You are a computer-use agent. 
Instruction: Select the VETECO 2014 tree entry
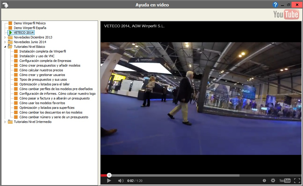tap(24, 33)
